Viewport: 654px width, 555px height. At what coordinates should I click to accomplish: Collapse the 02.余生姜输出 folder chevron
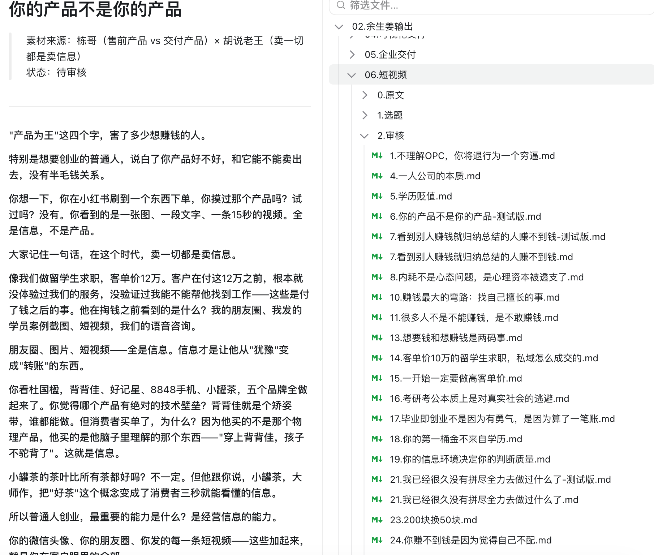pos(339,27)
